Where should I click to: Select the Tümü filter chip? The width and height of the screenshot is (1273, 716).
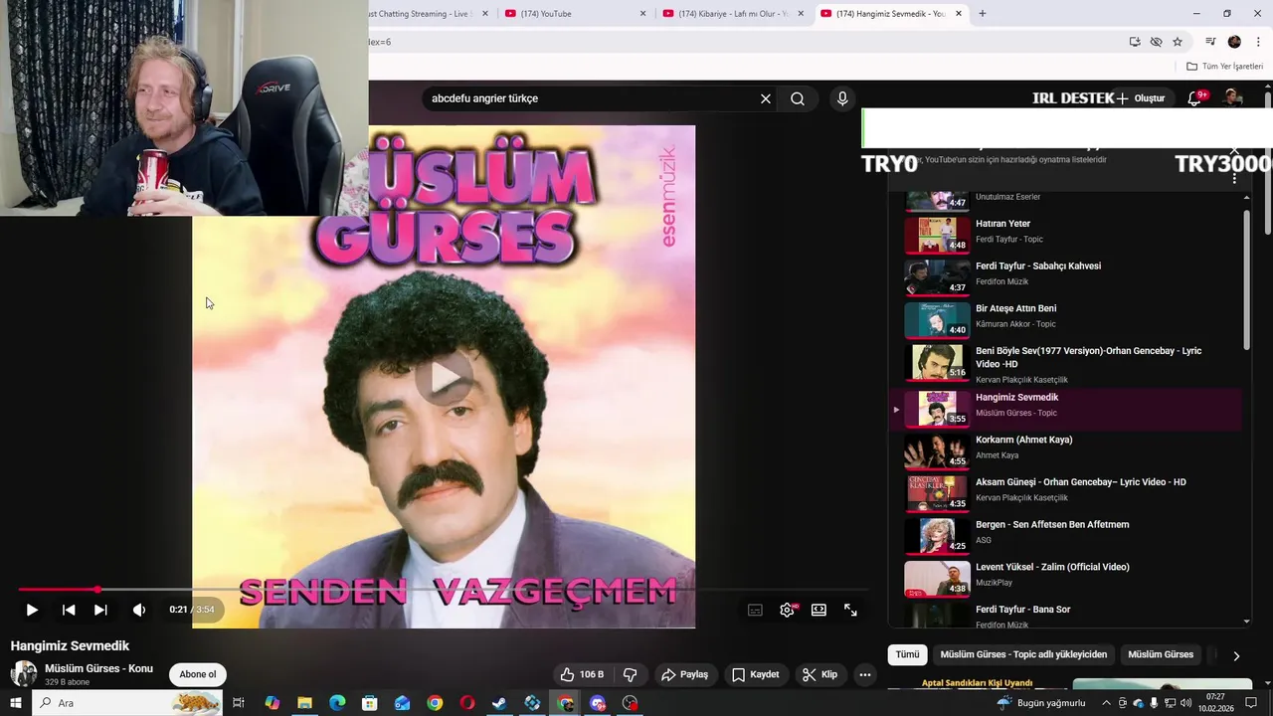pos(907,654)
